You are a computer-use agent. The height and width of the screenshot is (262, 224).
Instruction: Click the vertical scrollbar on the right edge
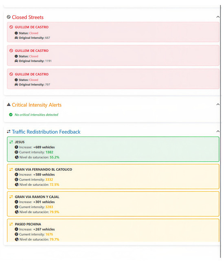pos(221,132)
